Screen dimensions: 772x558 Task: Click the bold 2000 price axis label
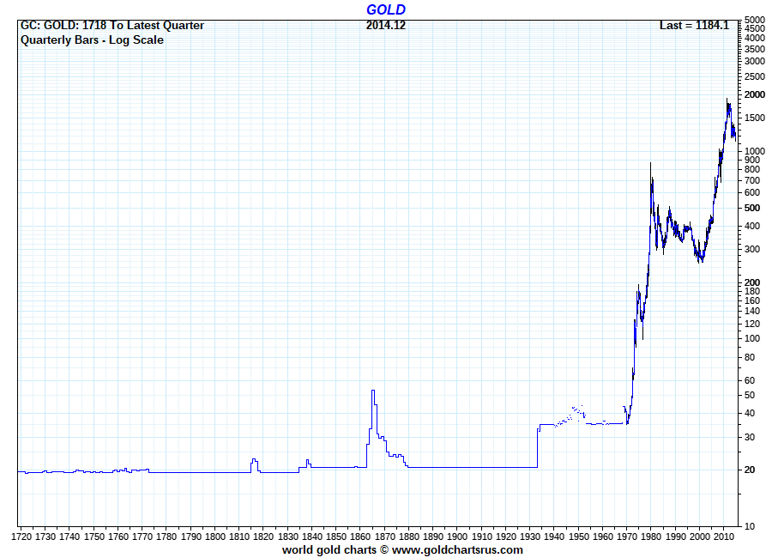(755, 94)
